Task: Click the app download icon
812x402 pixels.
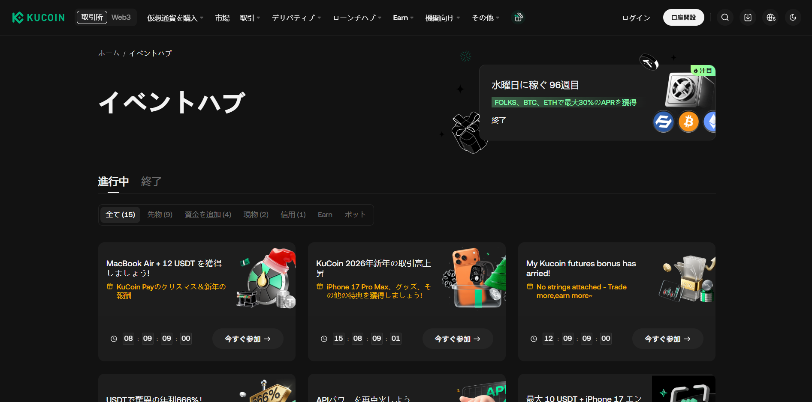Action: click(748, 18)
